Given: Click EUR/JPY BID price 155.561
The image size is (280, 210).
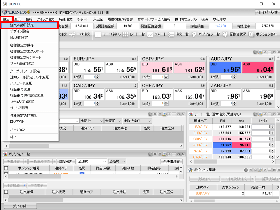Looking at the screenshot, I should [x=88, y=68].
